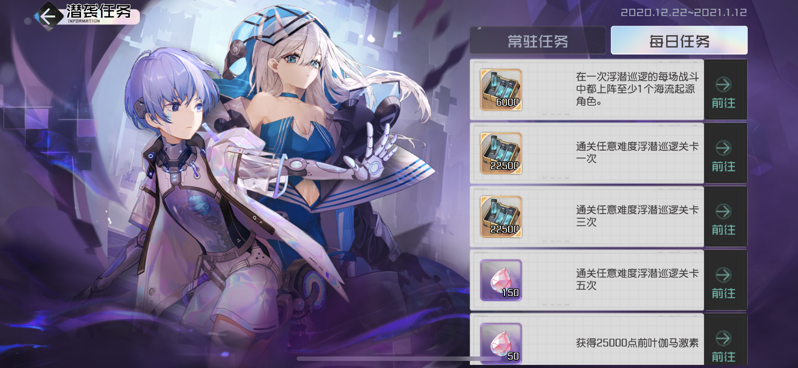Tap the 50 pink crystal reward icon

point(501,344)
